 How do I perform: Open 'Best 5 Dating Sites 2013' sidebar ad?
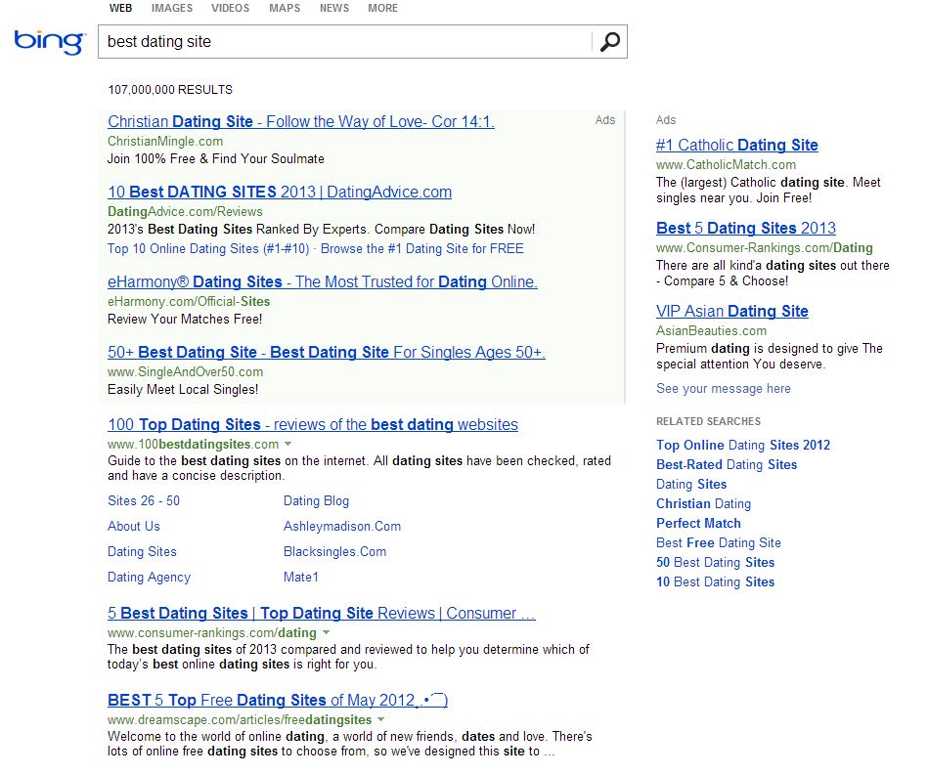tap(746, 228)
